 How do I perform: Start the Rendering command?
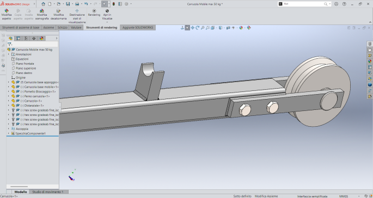tap(94, 13)
